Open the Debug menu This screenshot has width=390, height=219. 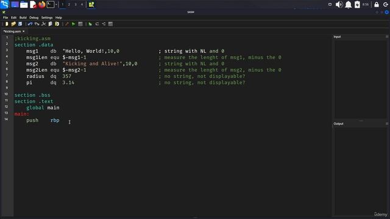click(34, 18)
